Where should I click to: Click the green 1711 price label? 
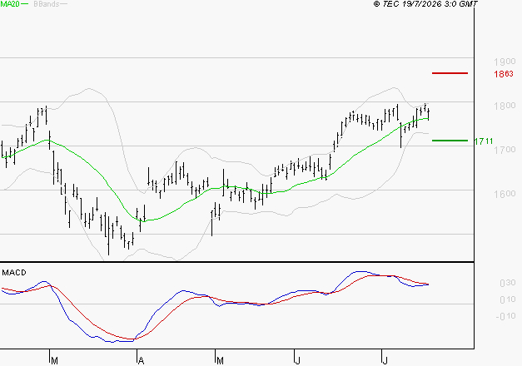[x=484, y=141]
